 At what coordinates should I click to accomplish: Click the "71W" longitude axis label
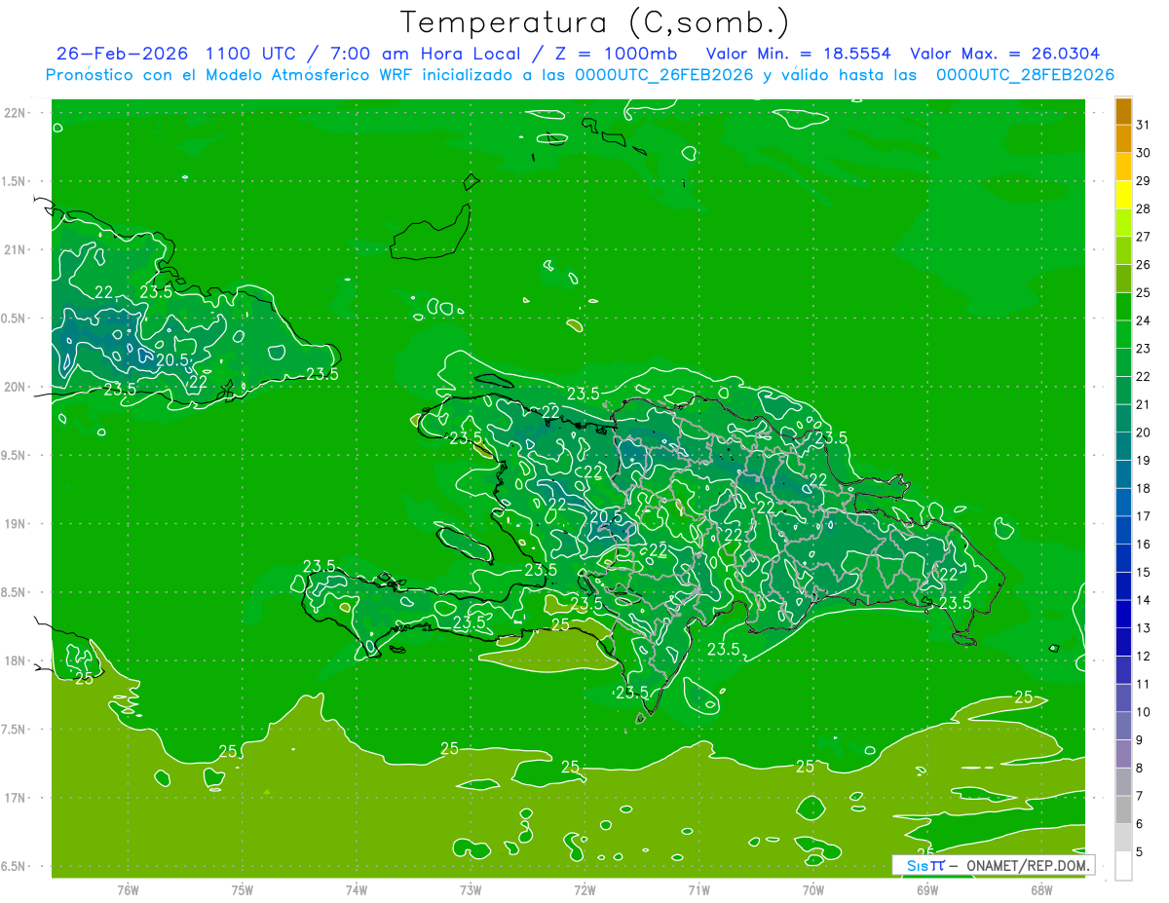click(x=698, y=889)
